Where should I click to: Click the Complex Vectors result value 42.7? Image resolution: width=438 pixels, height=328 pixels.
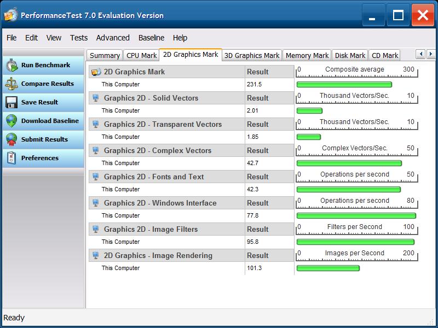point(252,163)
